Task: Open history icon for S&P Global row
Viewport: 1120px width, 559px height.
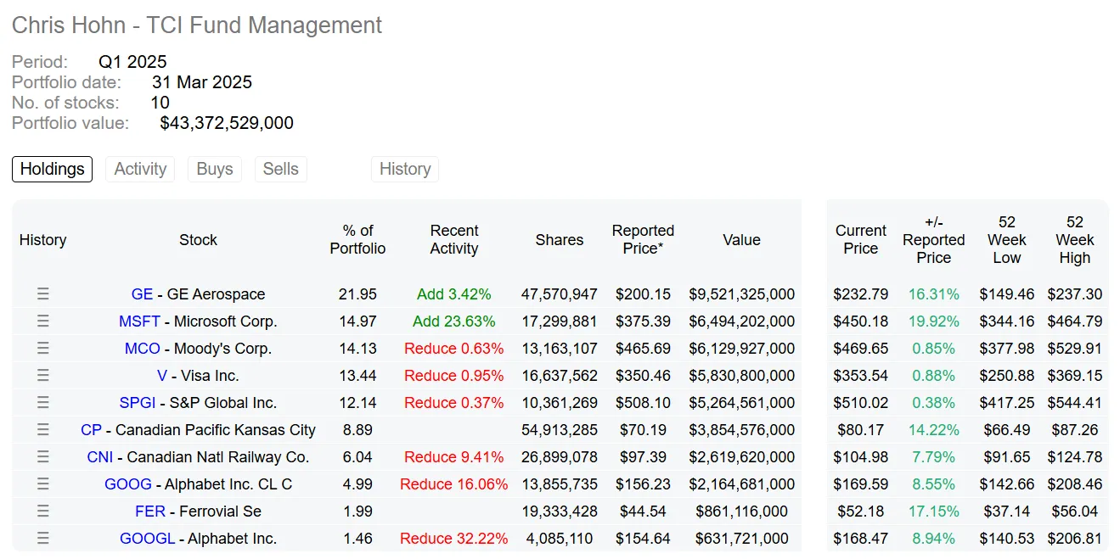Action: click(43, 403)
